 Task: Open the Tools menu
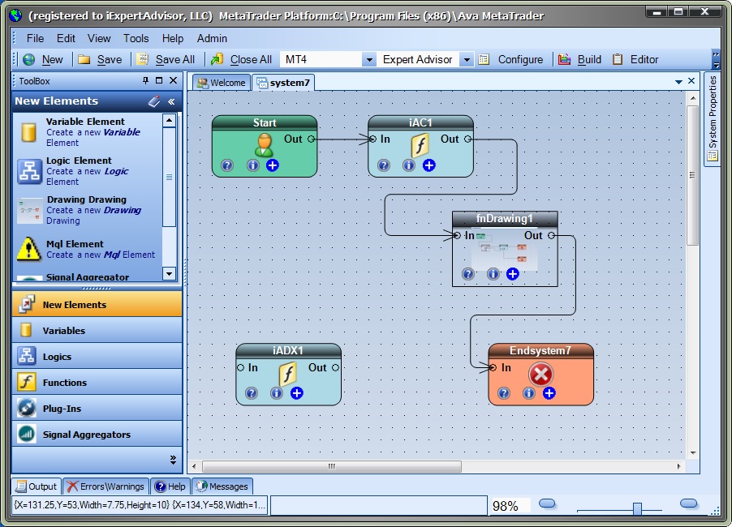(x=136, y=38)
